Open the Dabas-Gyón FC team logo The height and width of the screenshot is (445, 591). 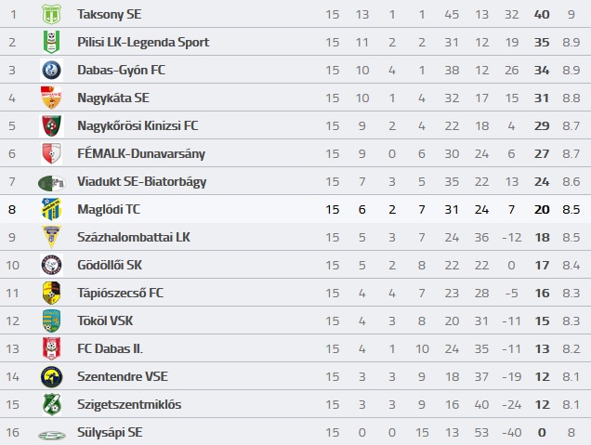click(x=51, y=70)
